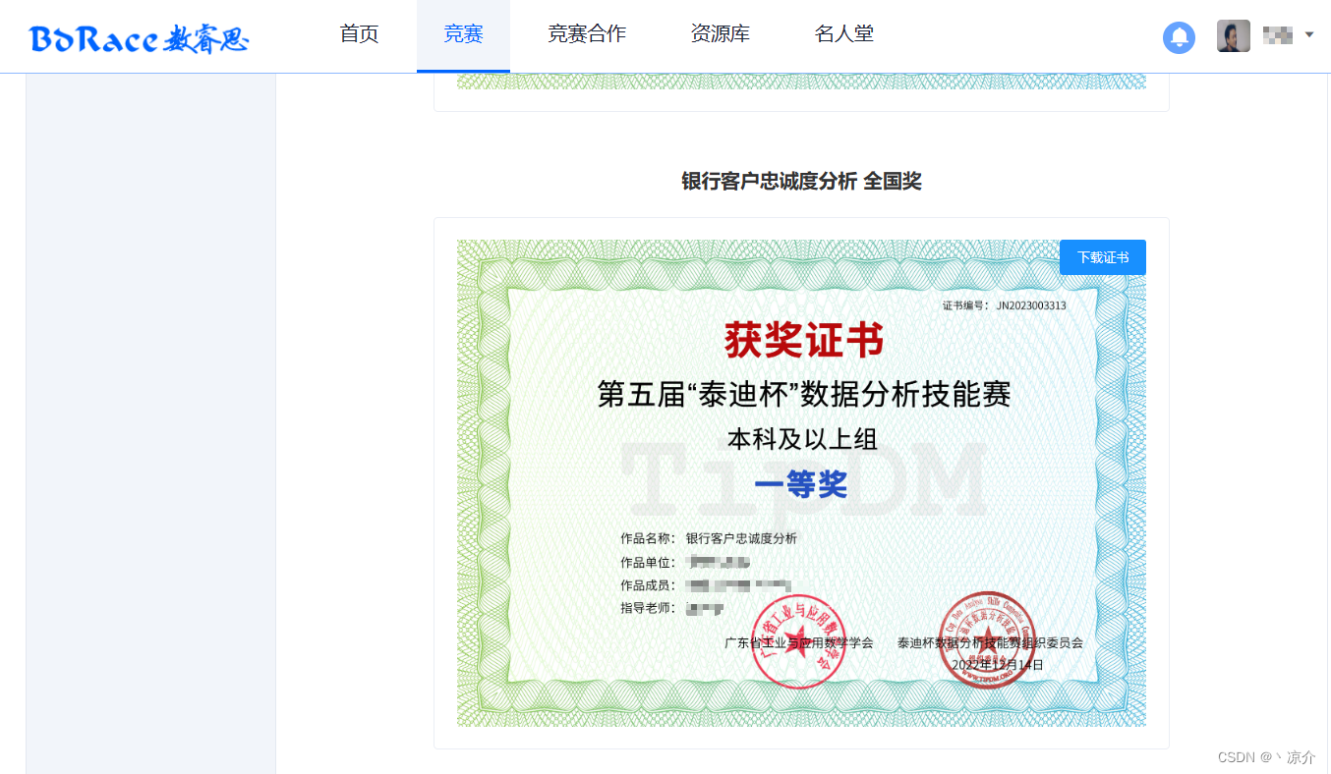This screenshot has height=774, width=1331.
Task: Click the 获奖证书 red title
Action: tap(804, 341)
